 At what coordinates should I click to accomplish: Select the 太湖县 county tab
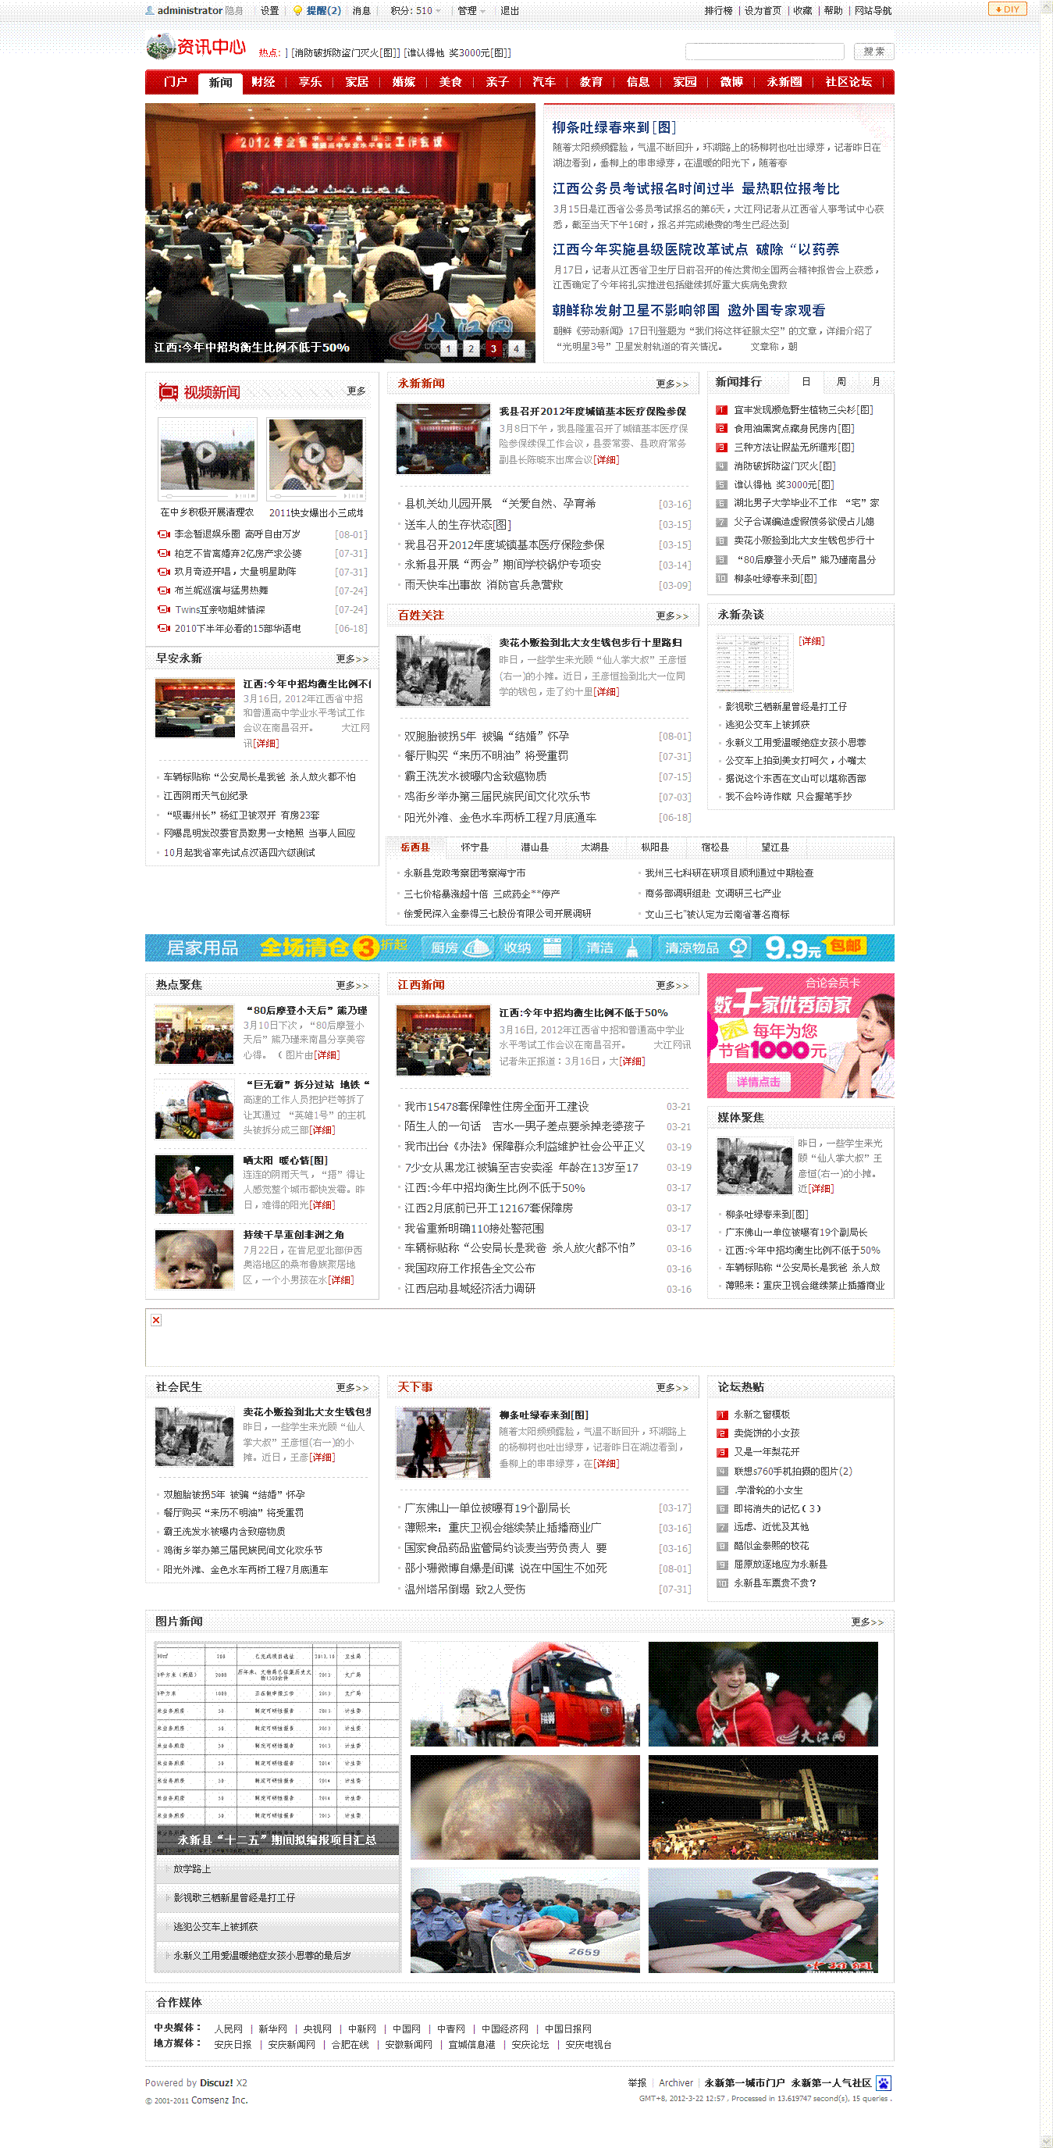595,847
